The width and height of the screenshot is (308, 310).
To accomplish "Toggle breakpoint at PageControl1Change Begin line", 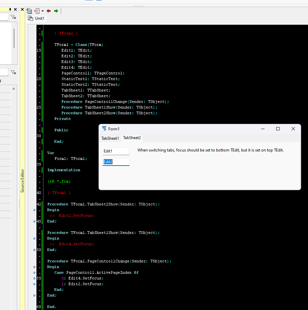I will [34, 267].
